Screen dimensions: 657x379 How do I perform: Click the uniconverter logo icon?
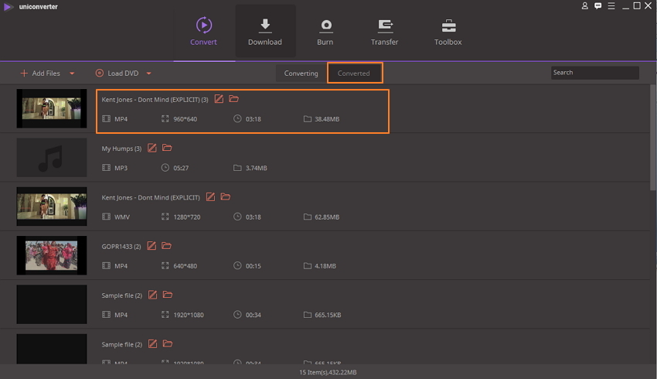point(9,7)
